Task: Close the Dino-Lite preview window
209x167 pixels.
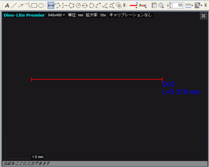Action: pyautogui.click(x=204, y=16)
